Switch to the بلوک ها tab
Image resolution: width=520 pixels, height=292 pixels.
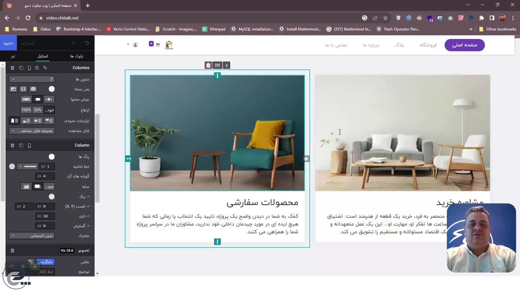76,56
